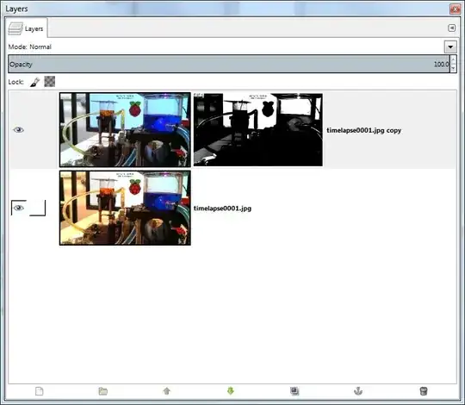
Task: Toggle link box of timelapse0001.jpg layer
Action: (37, 208)
